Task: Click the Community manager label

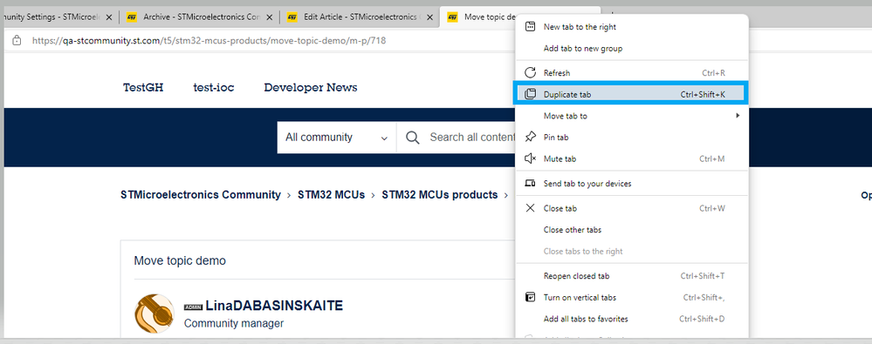Action: (234, 323)
